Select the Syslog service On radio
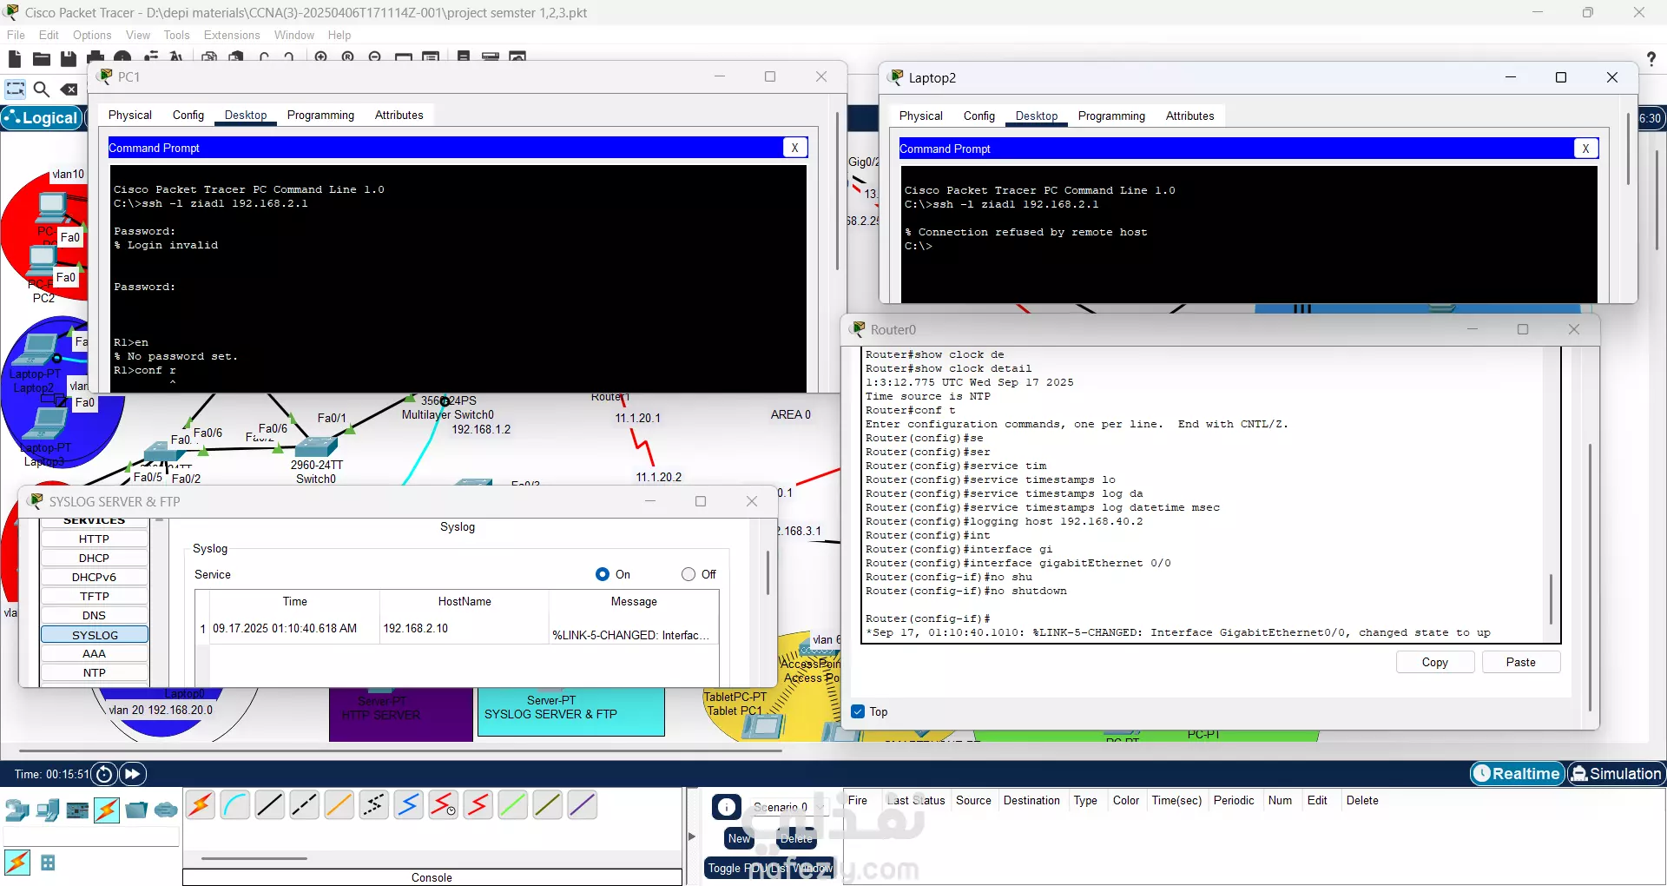 (x=603, y=574)
